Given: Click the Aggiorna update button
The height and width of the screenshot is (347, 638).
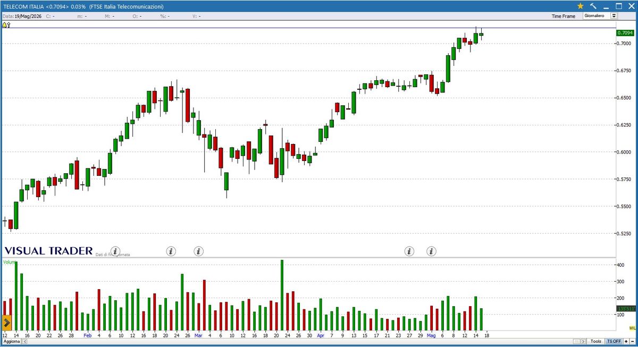Looking at the screenshot, I should tap(11, 341).
